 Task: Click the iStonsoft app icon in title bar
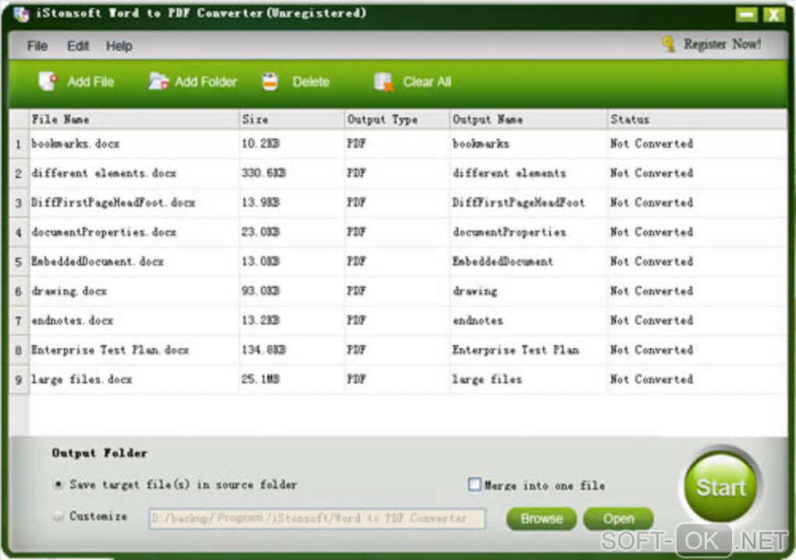(21, 14)
